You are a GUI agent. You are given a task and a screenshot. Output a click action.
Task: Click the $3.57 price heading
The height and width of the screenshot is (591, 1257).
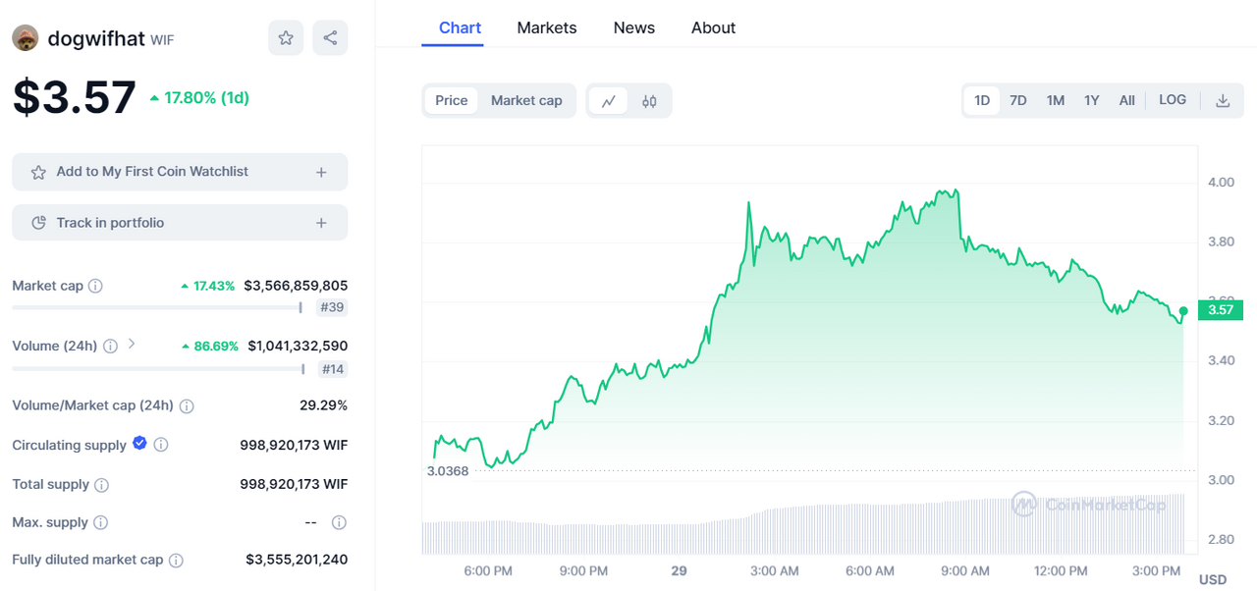(74, 97)
